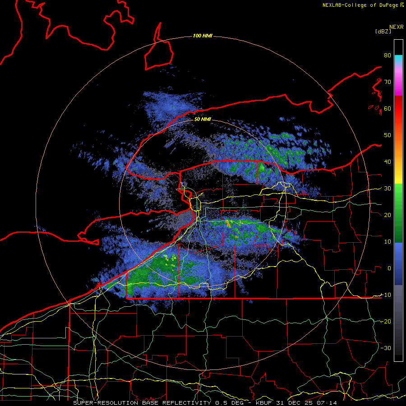Viewport: 406px width, 406px height.
Task: Click the 30 dBZ scale value
Action: (x=388, y=189)
